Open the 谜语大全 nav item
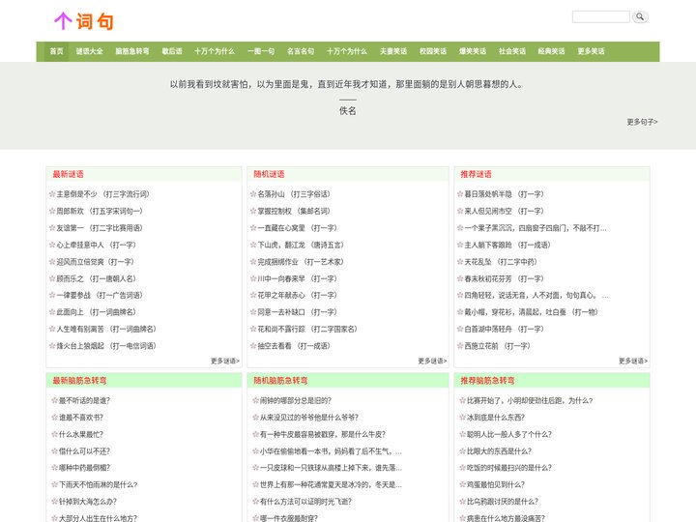 pyautogui.click(x=89, y=51)
